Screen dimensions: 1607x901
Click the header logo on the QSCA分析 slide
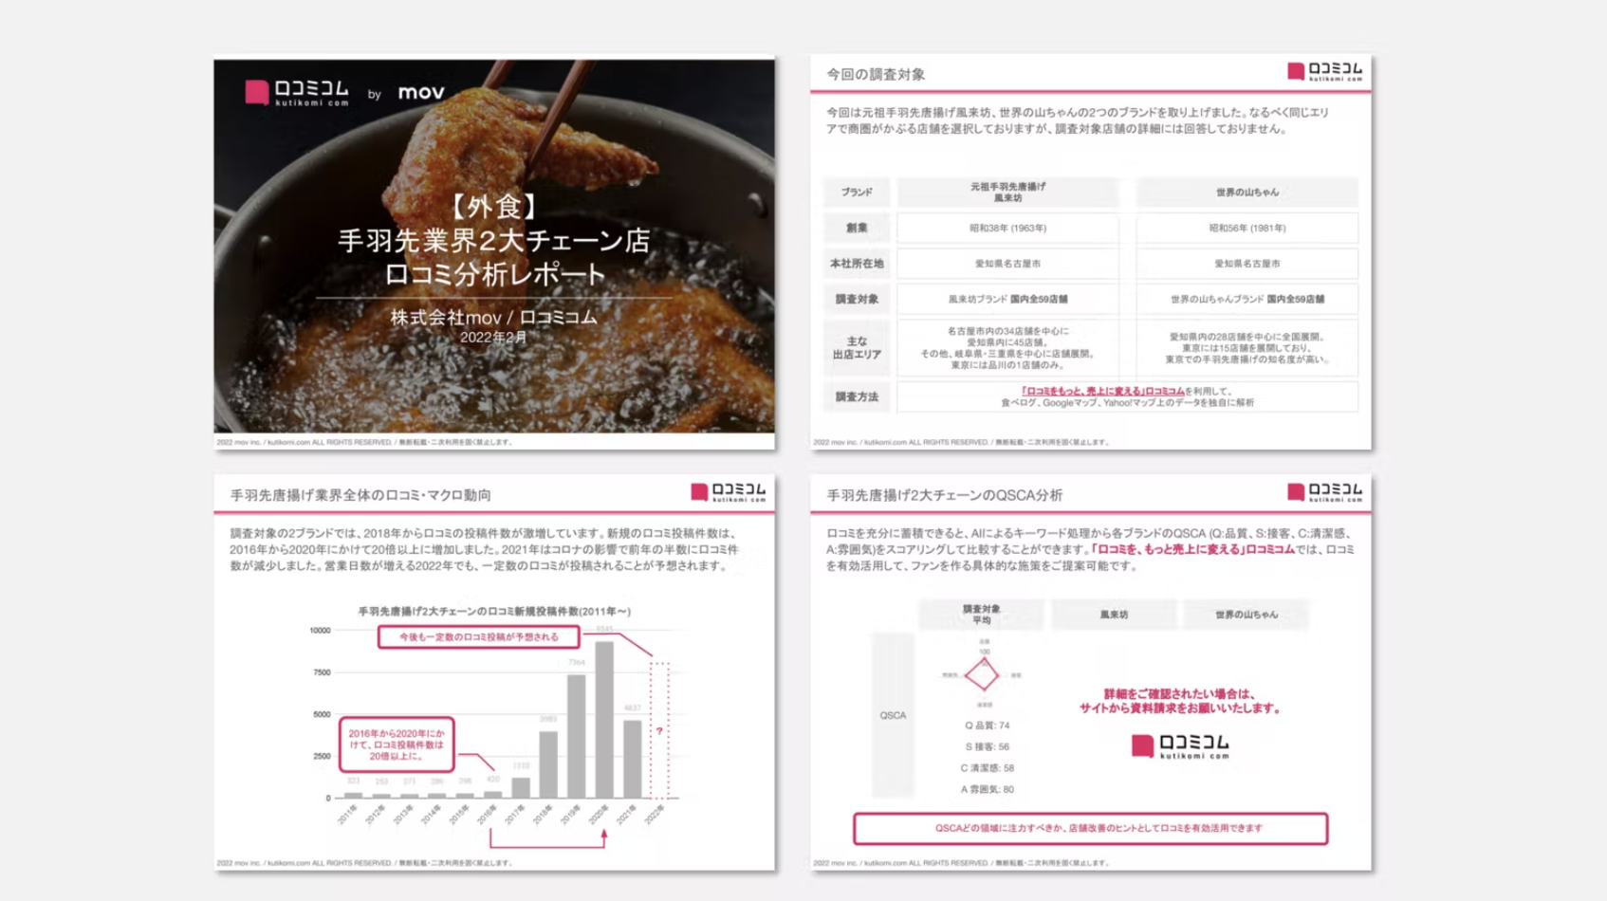coord(1322,493)
